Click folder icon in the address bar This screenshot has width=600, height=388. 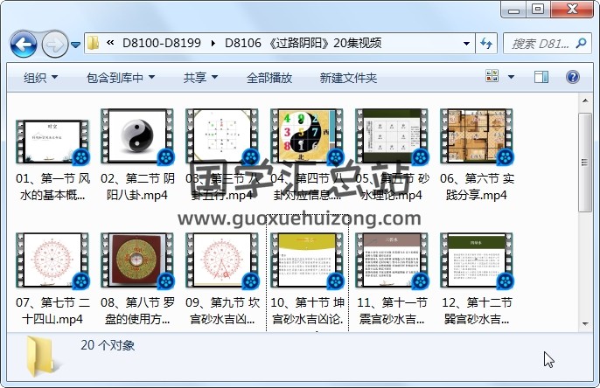pyautogui.click(x=93, y=43)
